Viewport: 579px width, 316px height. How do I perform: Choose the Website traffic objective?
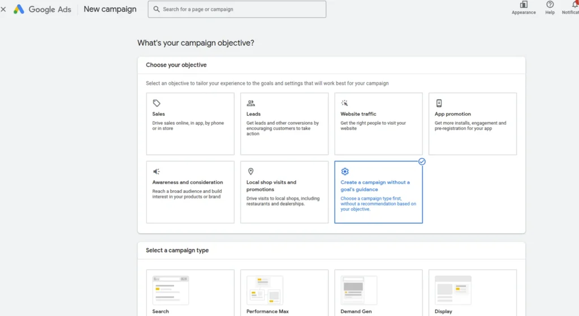[x=378, y=124]
